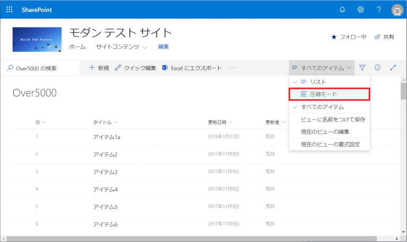Select the 圧縮モード menu option

point(330,94)
